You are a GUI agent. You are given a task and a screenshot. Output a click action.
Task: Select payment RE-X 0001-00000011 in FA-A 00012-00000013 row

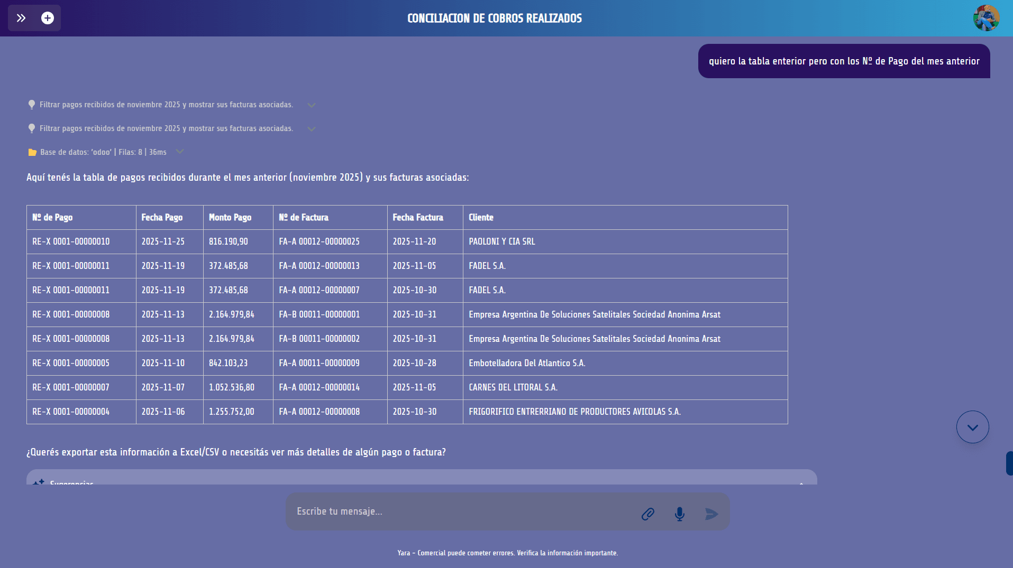tap(81, 266)
